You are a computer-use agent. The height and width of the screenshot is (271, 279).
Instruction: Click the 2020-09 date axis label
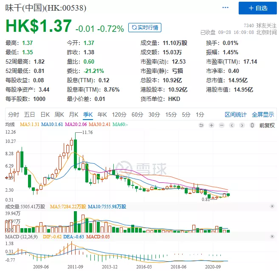click(213, 267)
